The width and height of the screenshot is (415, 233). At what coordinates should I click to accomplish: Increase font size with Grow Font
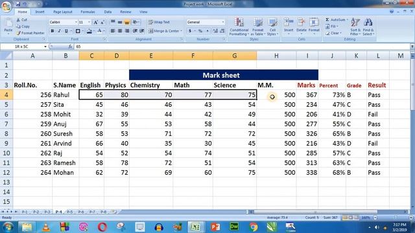[95, 23]
